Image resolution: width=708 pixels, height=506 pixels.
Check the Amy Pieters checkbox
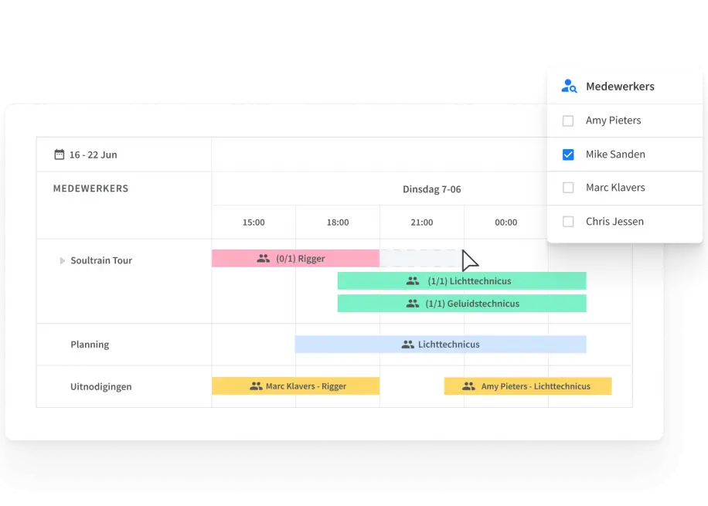[x=568, y=121]
